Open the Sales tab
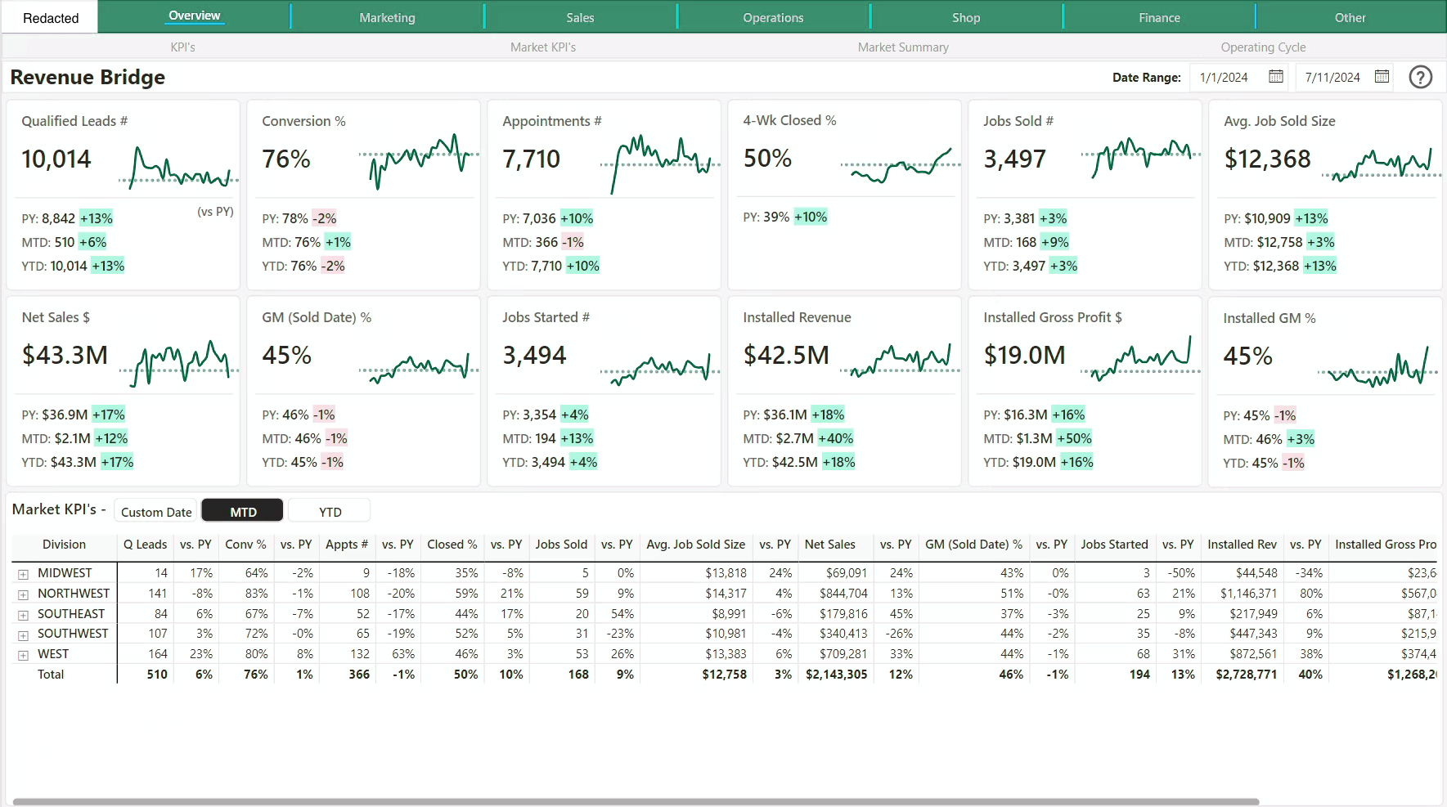 coord(580,17)
